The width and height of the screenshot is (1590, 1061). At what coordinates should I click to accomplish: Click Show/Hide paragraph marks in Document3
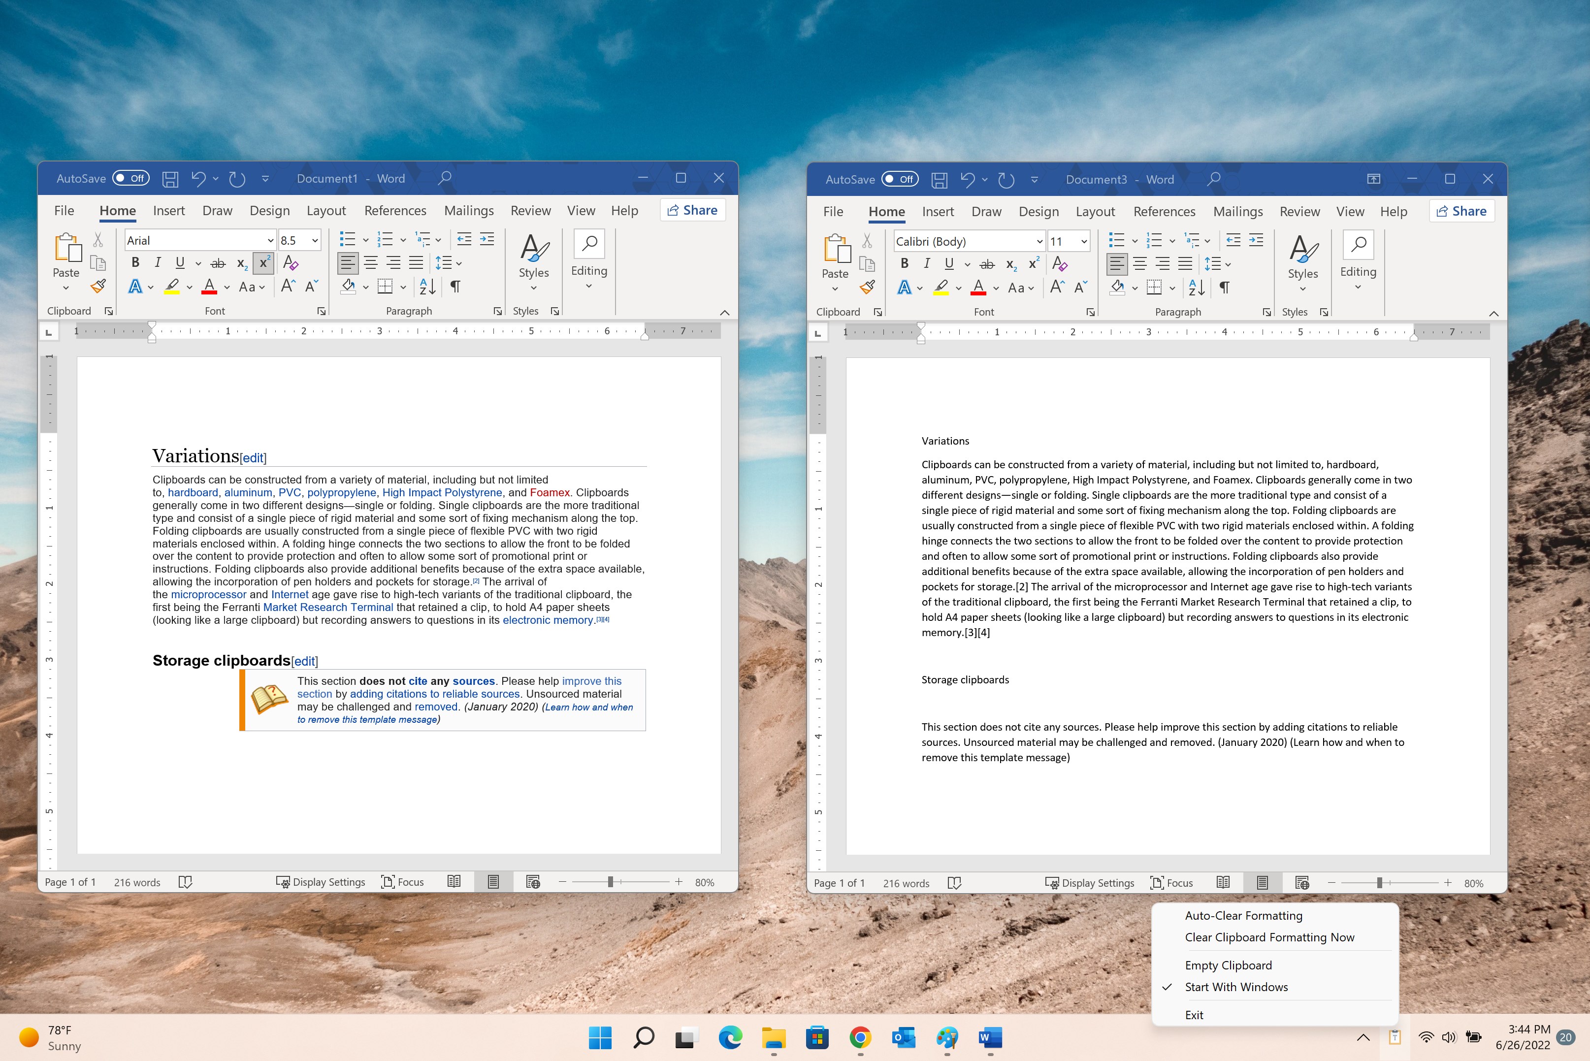click(x=1224, y=288)
